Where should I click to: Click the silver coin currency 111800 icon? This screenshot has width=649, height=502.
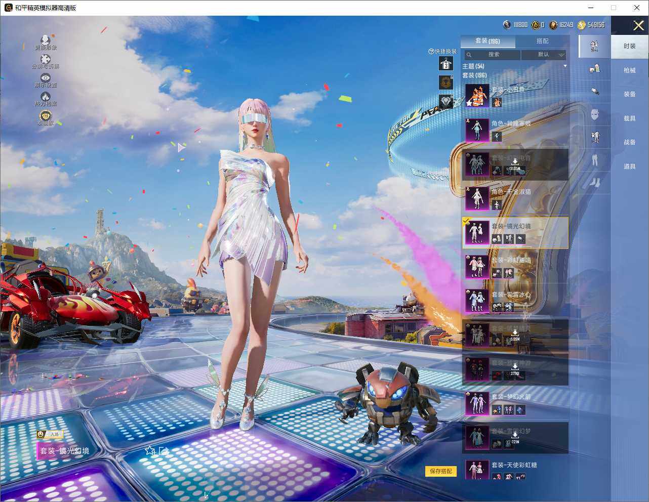(x=507, y=25)
